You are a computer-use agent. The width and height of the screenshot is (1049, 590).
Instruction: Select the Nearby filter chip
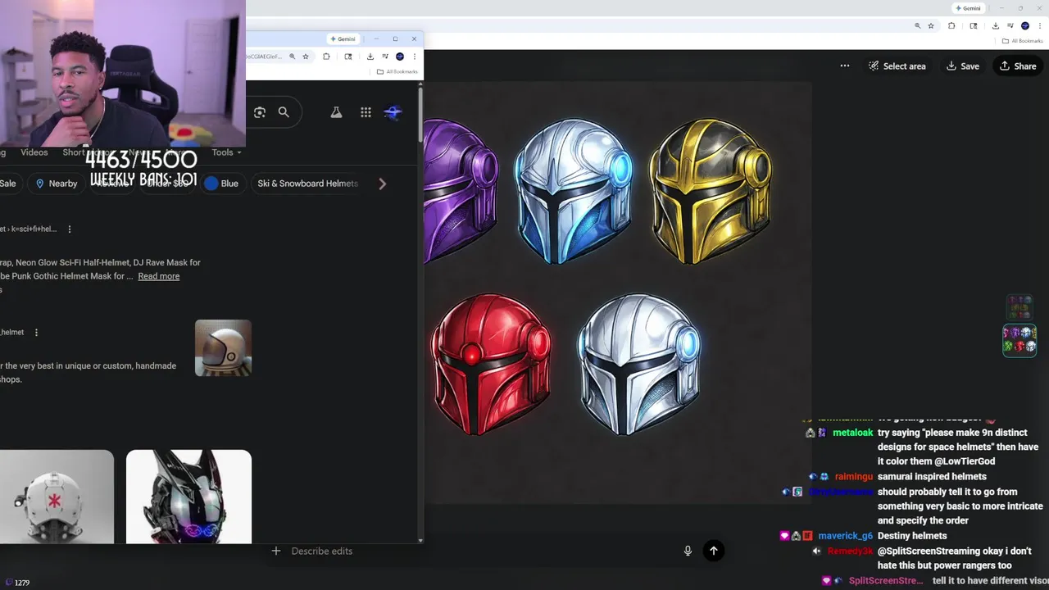coord(56,184)
